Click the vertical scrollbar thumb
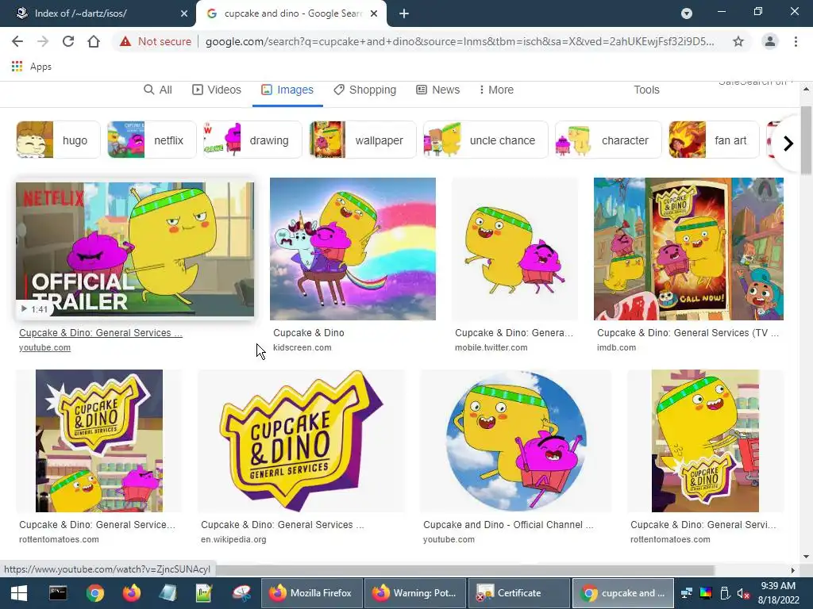The width and height of the screenshot is (813, 609). pos(806,140)
